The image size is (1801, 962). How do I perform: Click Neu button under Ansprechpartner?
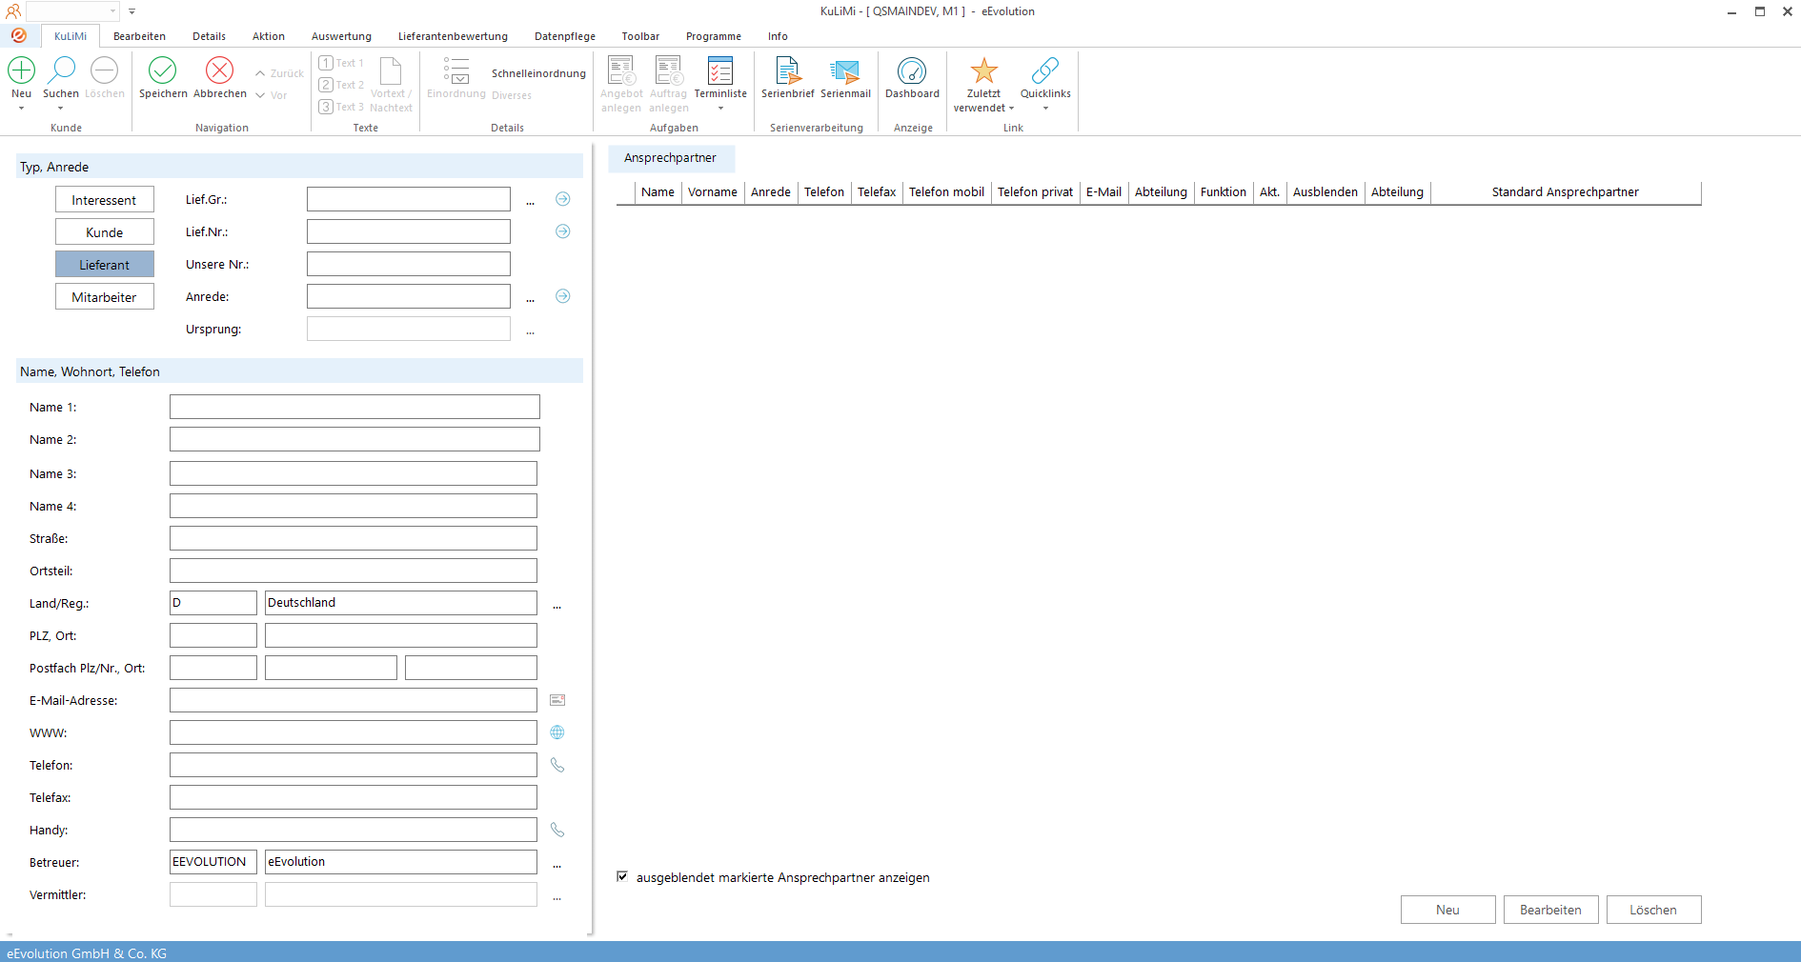(x=1447, y=910)
